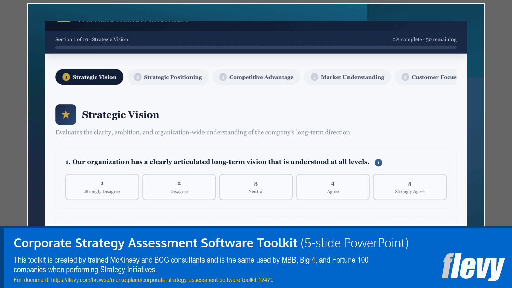
Task: Click the info icon beside question 1
Action: pos(378,163)
